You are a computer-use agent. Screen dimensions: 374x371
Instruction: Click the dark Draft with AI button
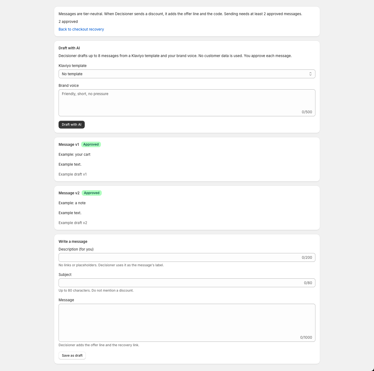(71, 125)
